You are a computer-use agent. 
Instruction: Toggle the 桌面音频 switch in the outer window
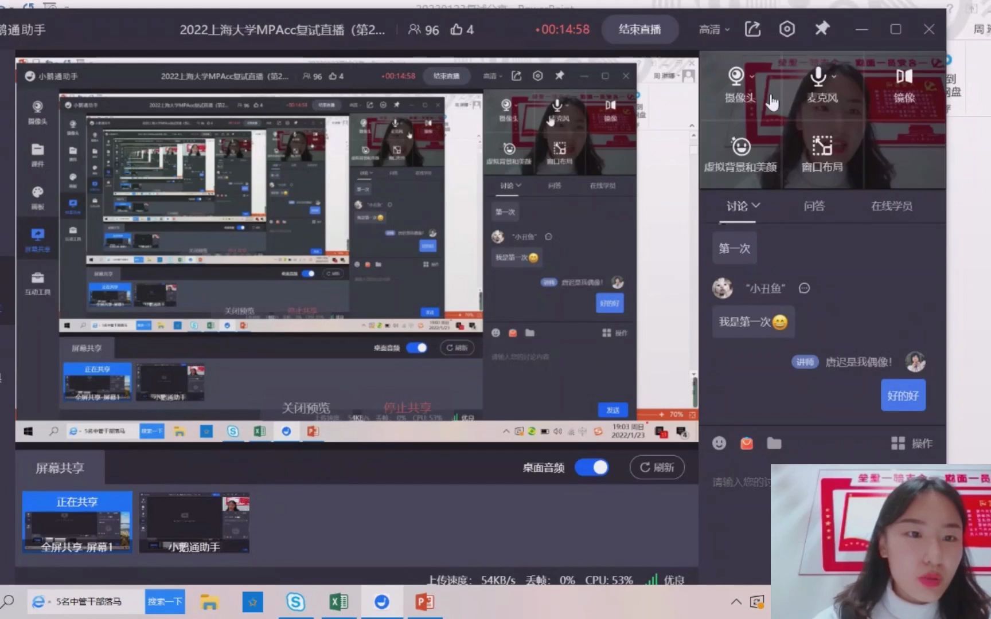tap(592, 467)
